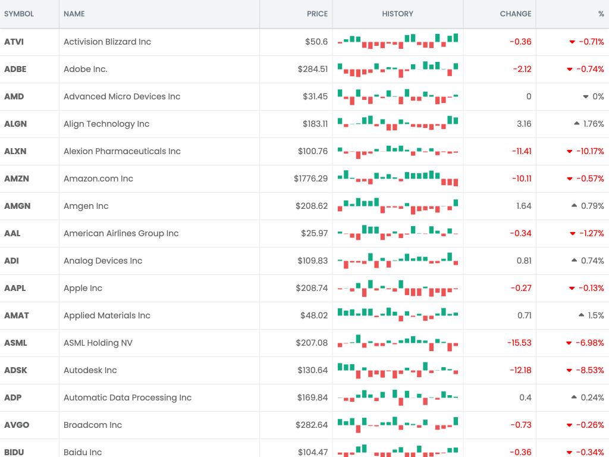This screenshot has width=609, height=457.
Task: Click the name Alexion Pharmaceuticals Inc
Action: (122, 151)
